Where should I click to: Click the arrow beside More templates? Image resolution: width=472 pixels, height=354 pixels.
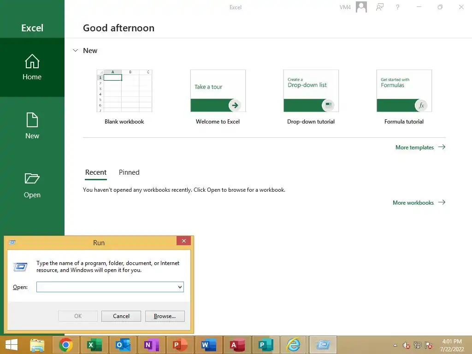[442, 147]
